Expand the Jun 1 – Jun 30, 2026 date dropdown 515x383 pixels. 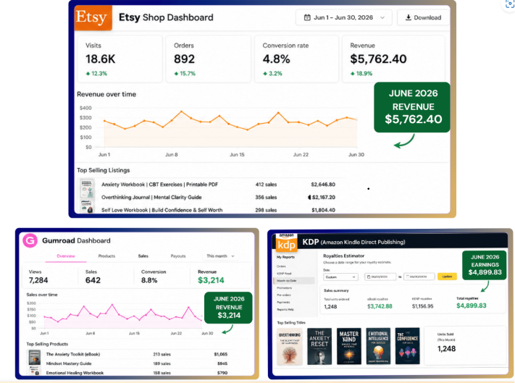pyautogui.click(x=343, y=17)
